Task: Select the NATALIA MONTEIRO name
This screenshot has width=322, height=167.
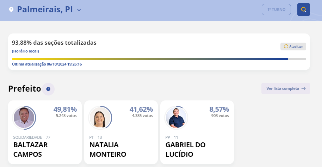Action: [107, 149]
